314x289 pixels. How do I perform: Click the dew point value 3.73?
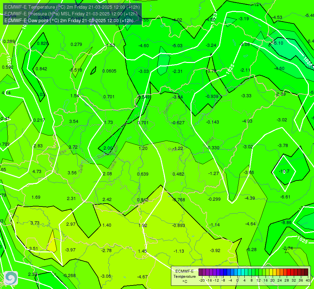point(35,223)
